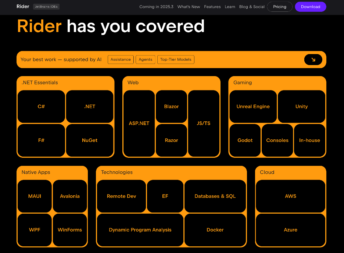Open the ASP.NET tile
Image resolution: width=344 pixels, height=253 pixels.
tap(139, 123)
